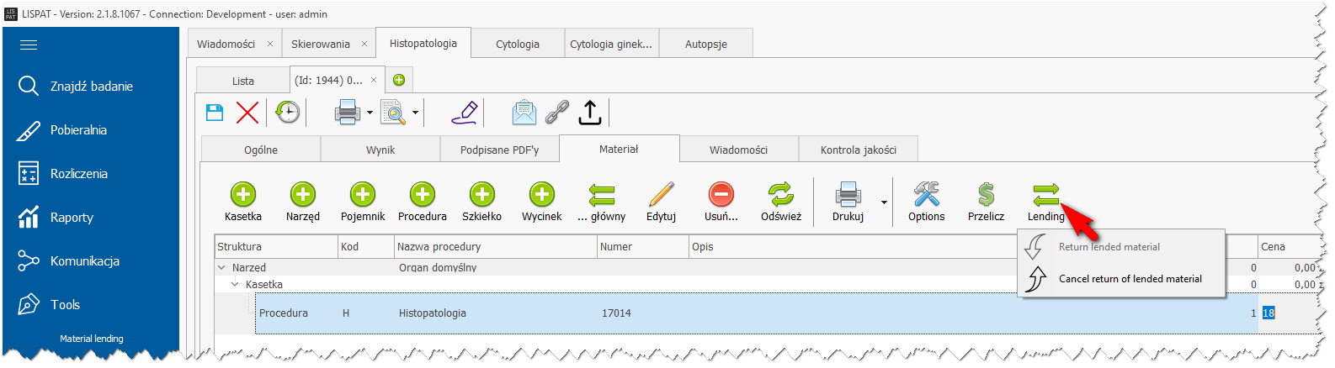Viewport: 1335px width, 368px height.
Task: Collapse the Narzęd tree node
Action: click(222, 268)
